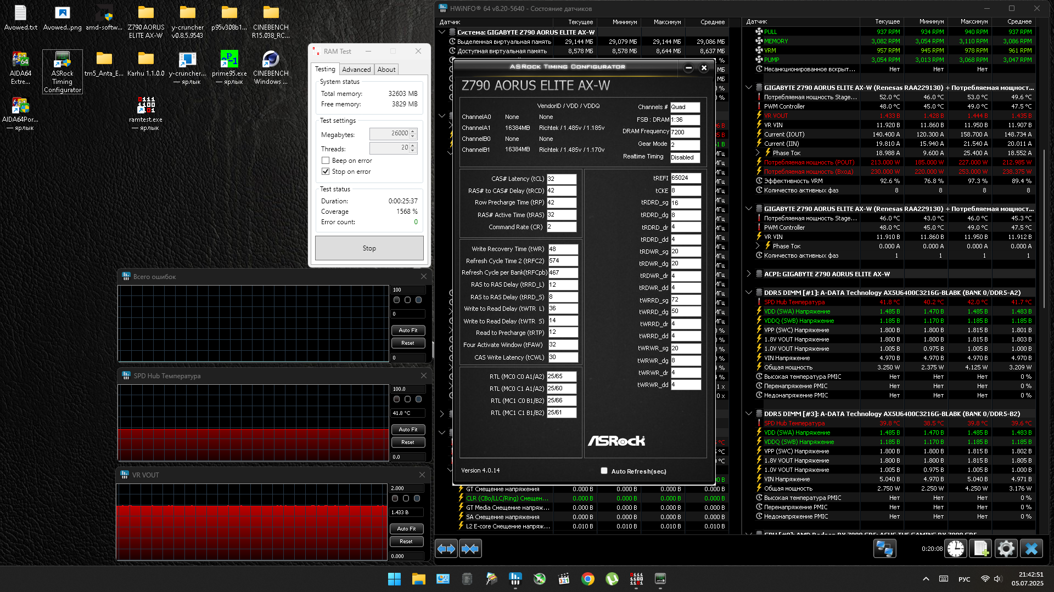The height and width of the screenshot is (592, 1054).
Task: Uncheck Stop on error checkbox
Action: [326, 172]
